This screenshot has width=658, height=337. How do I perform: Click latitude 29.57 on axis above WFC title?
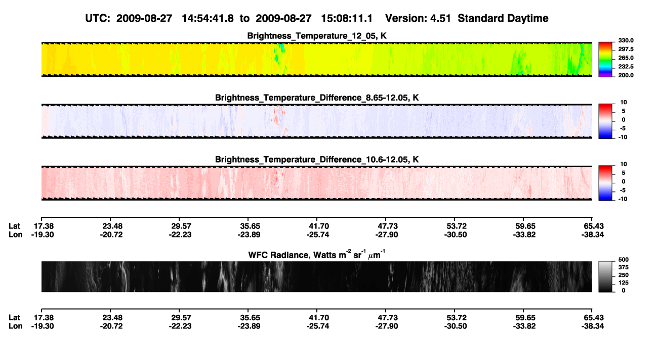tap(181, 226)
